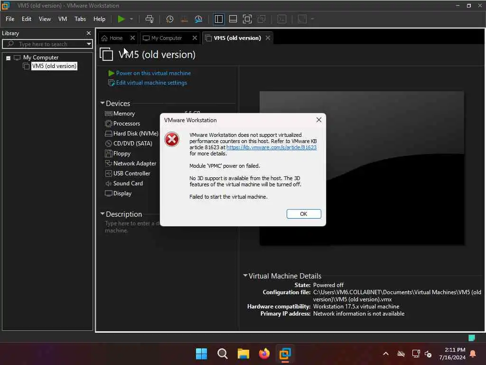The height and width of the screenshot is (365, 486).
Task: Click the muted volume tray icon
Action: tap(428, 354)
